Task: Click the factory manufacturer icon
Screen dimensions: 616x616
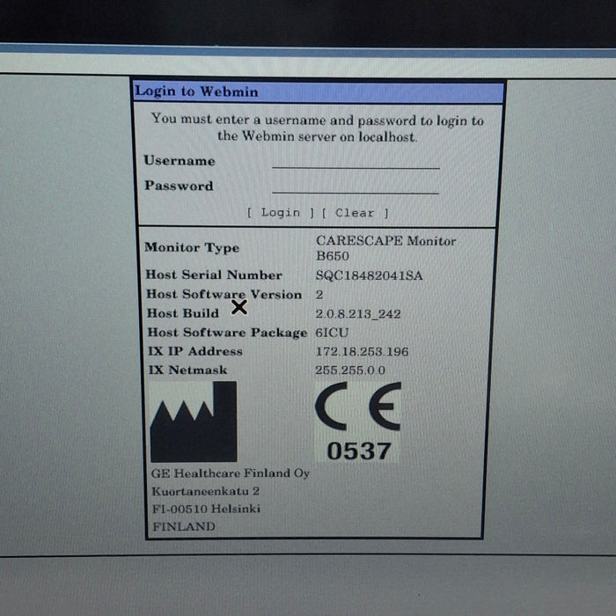Action: 194,422
